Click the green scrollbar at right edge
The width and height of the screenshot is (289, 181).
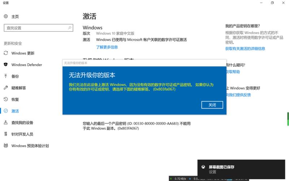pyautogui.click(x=288, y=119)
